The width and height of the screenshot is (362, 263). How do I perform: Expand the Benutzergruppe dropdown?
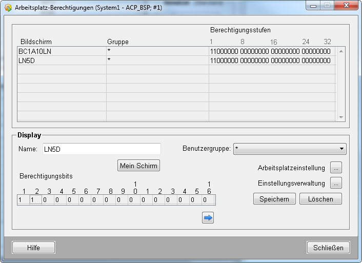[x=341, y=149]
